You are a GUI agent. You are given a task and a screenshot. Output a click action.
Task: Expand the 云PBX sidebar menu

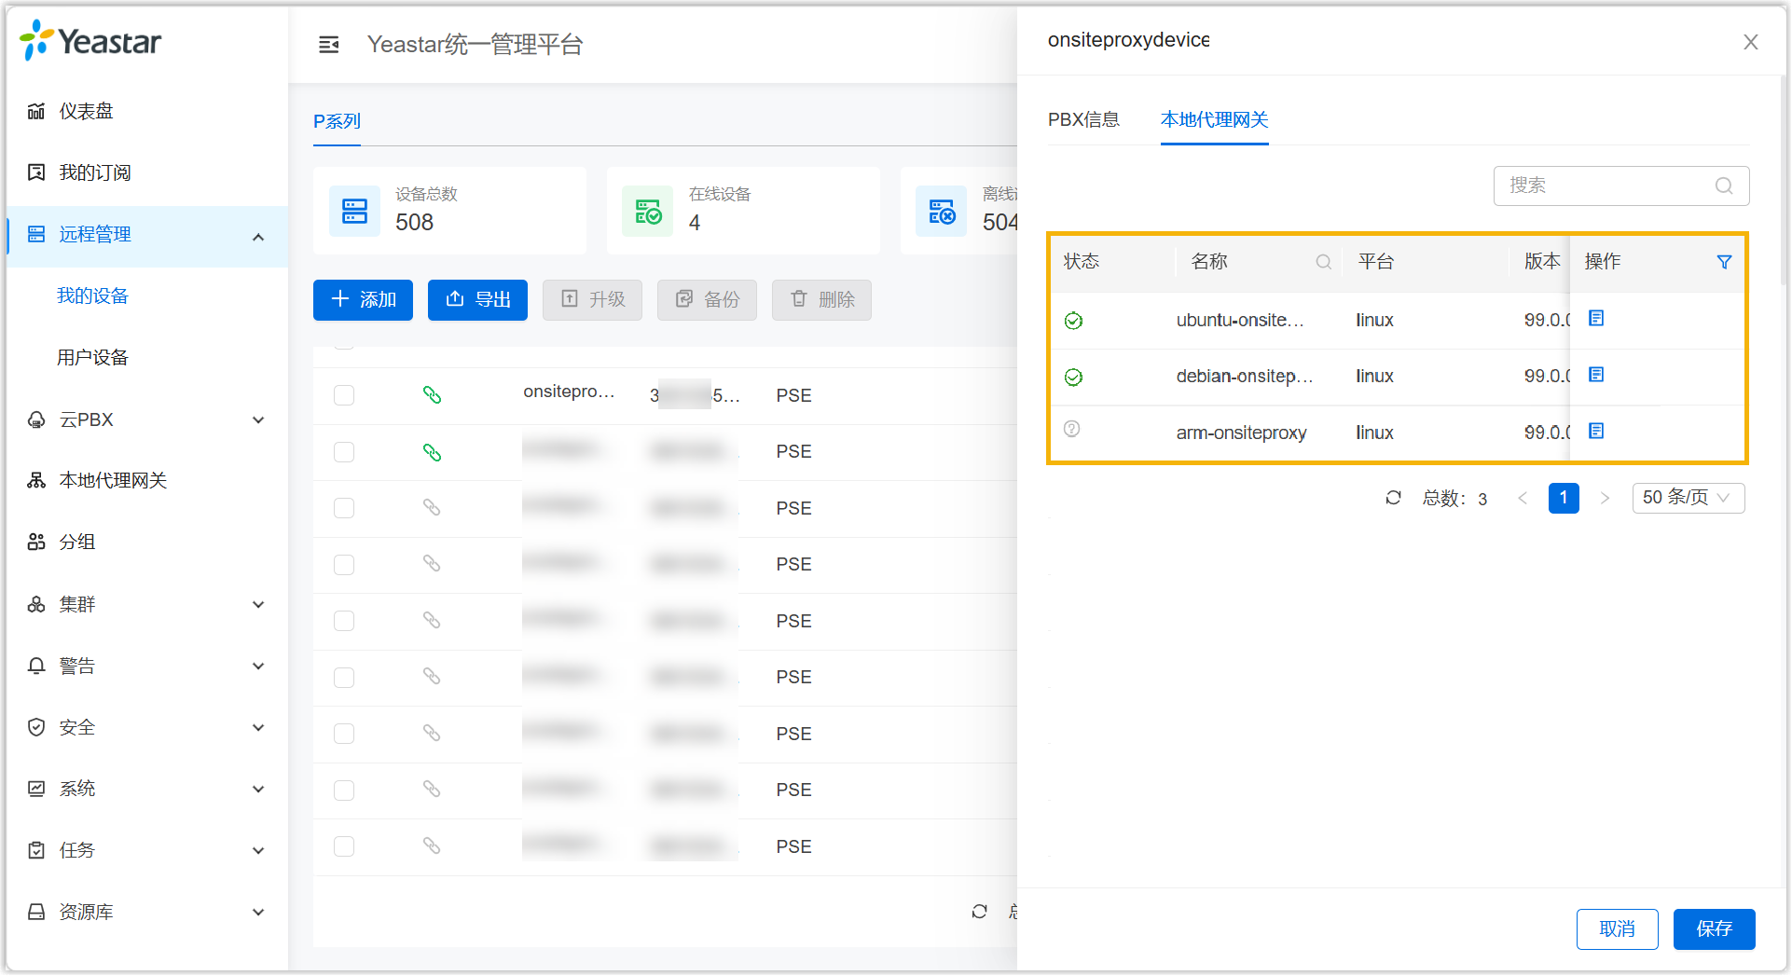[146, 419]
